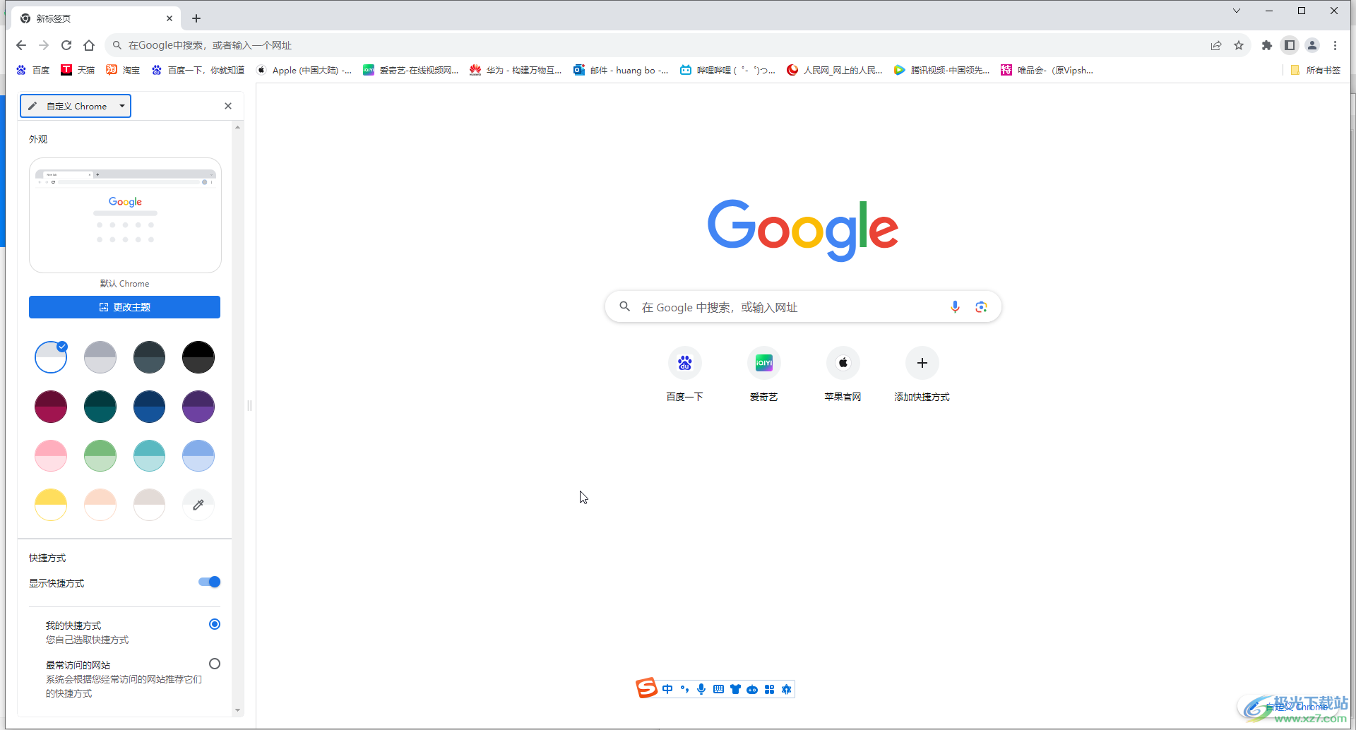Choose the crimson theme color swatch

pyautogui.click(x=51, y=407)
